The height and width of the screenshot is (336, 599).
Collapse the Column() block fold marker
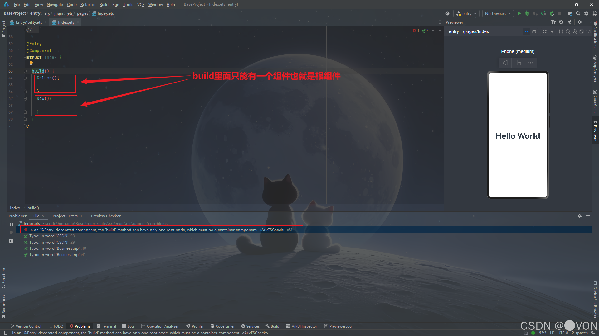pyautogui.click(x=25, y=78)
